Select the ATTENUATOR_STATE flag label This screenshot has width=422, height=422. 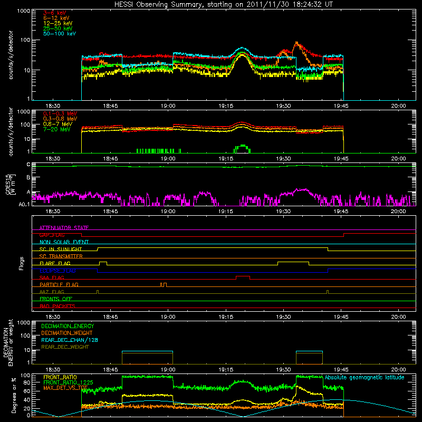(64, 228)
